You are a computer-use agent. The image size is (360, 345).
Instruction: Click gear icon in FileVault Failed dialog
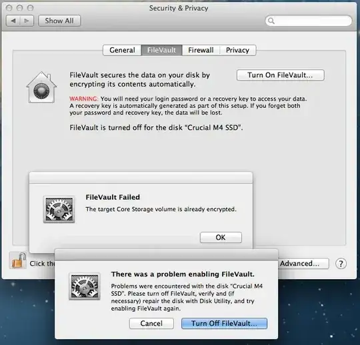click(59, 209)
